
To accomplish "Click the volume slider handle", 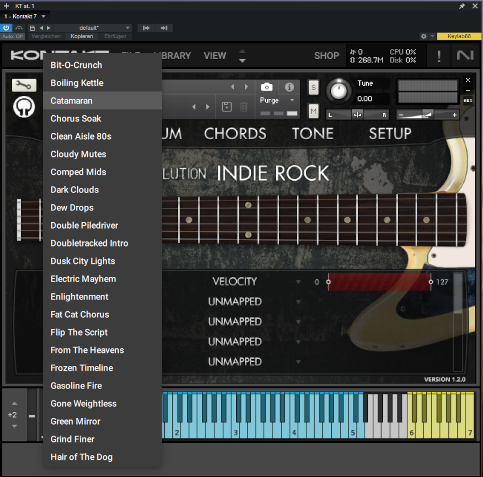I will pos(428,115).
